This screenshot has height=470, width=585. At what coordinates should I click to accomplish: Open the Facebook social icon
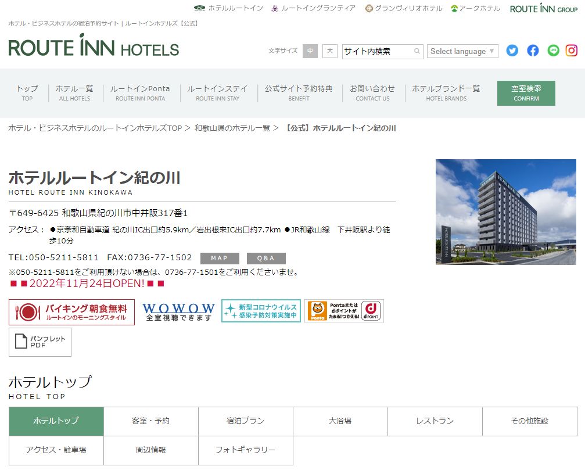pyautogui.click(x=533, y=51)
